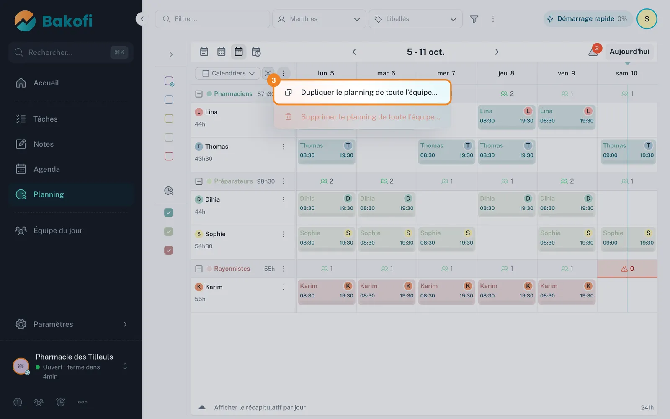Open the info icon in sidebar footer

18,402
